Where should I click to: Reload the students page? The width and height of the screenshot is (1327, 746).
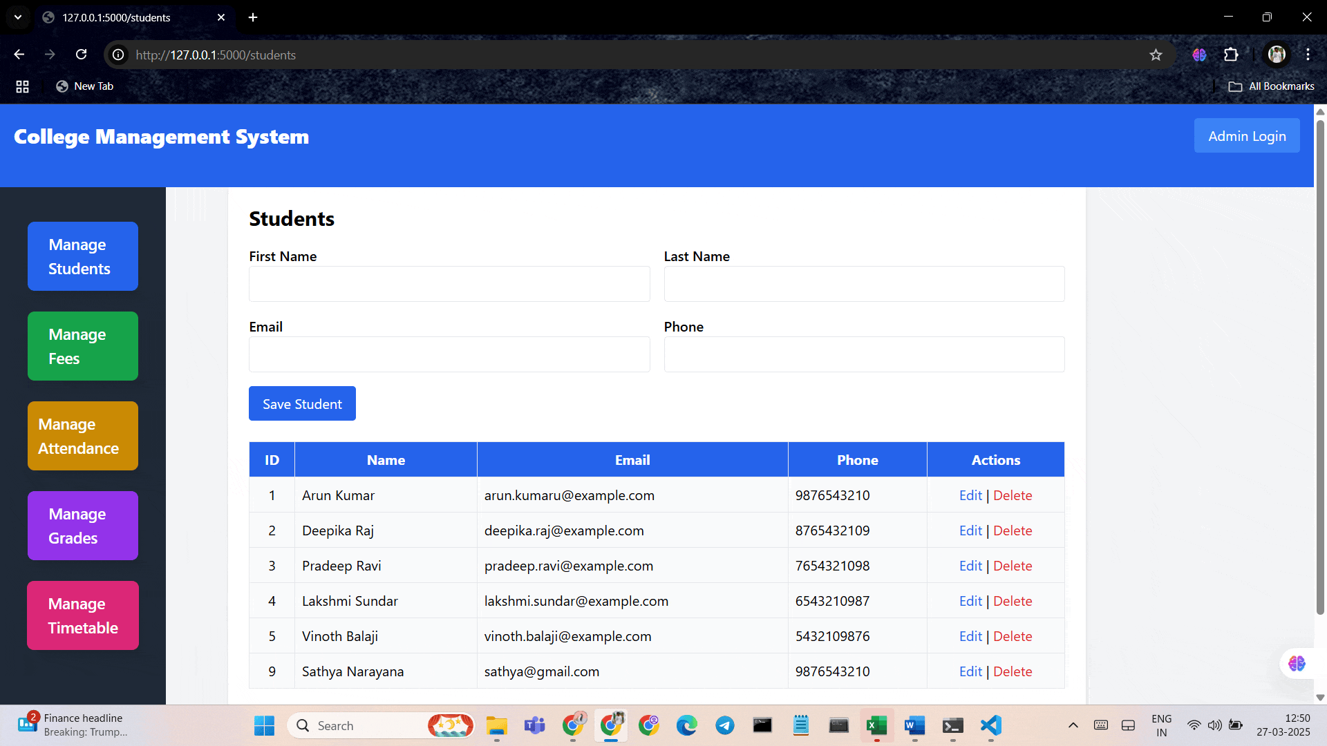point(82,55)
